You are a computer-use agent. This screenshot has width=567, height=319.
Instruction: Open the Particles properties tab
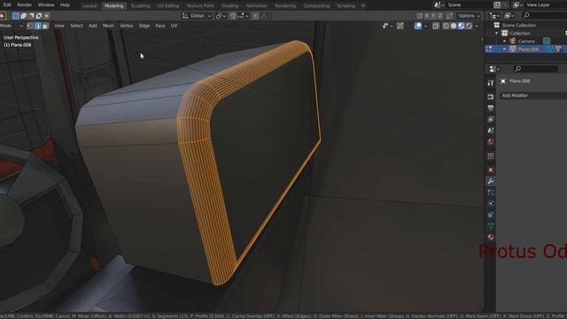coord(491,192)
